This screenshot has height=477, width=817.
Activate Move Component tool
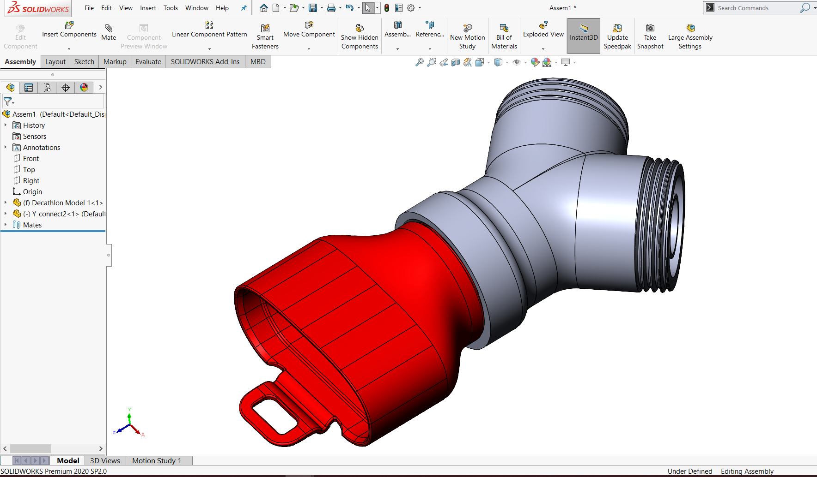[x=309, y=30]
